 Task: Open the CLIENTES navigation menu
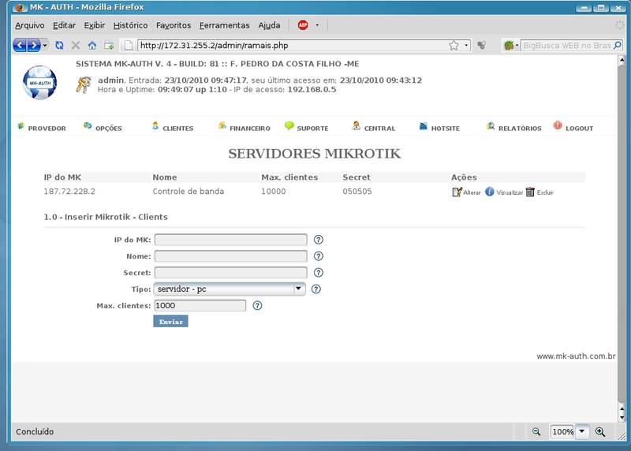(173, 128)
